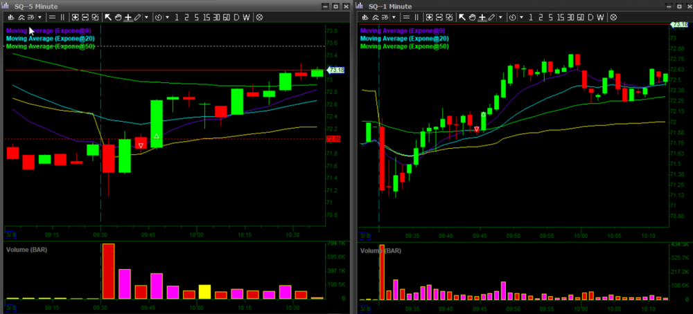Click the purple Moving Average (Expone@9) label, left chart
Screen dimensions: 693x314
(x=50, y=30)
